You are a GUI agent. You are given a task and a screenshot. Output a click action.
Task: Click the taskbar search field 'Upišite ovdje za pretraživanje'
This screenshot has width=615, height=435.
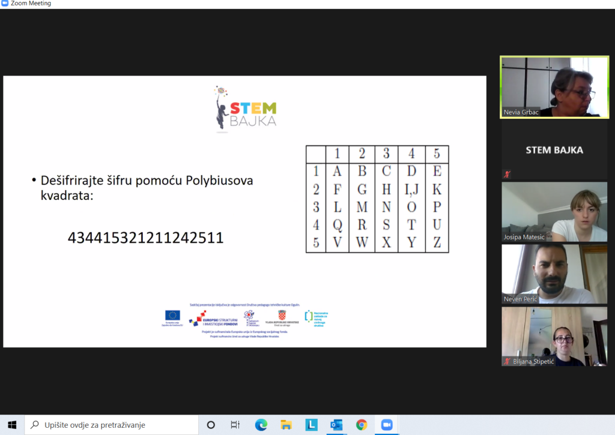(x=112, y=425)
